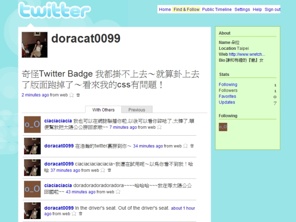This screenshot has width=296, height=222.
Task: Star the tweet posted 34 minutes ago
Action: click(185, 146)
